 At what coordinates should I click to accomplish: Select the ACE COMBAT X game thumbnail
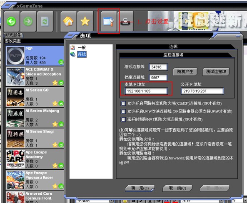(x=15, y=76)
